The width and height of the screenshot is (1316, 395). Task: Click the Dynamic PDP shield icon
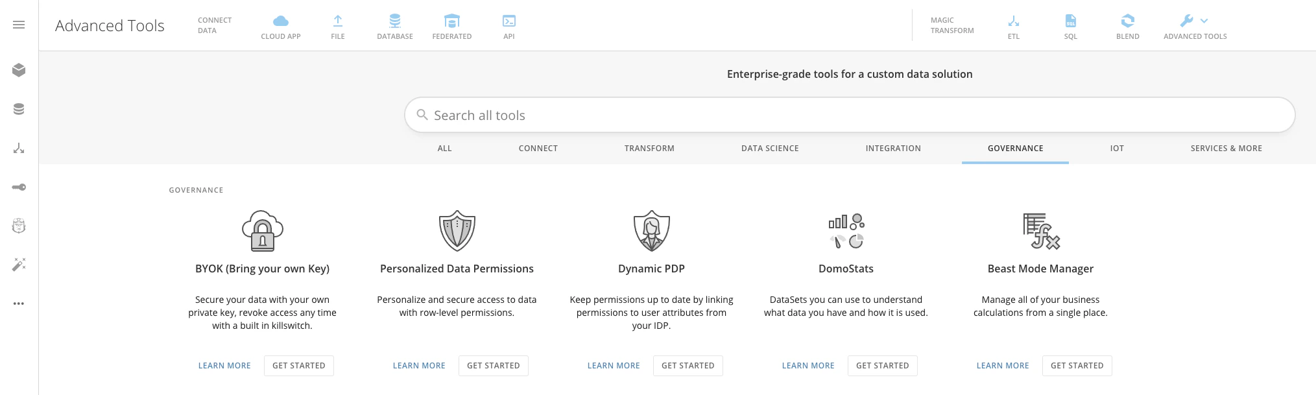[x=652, y=231]
